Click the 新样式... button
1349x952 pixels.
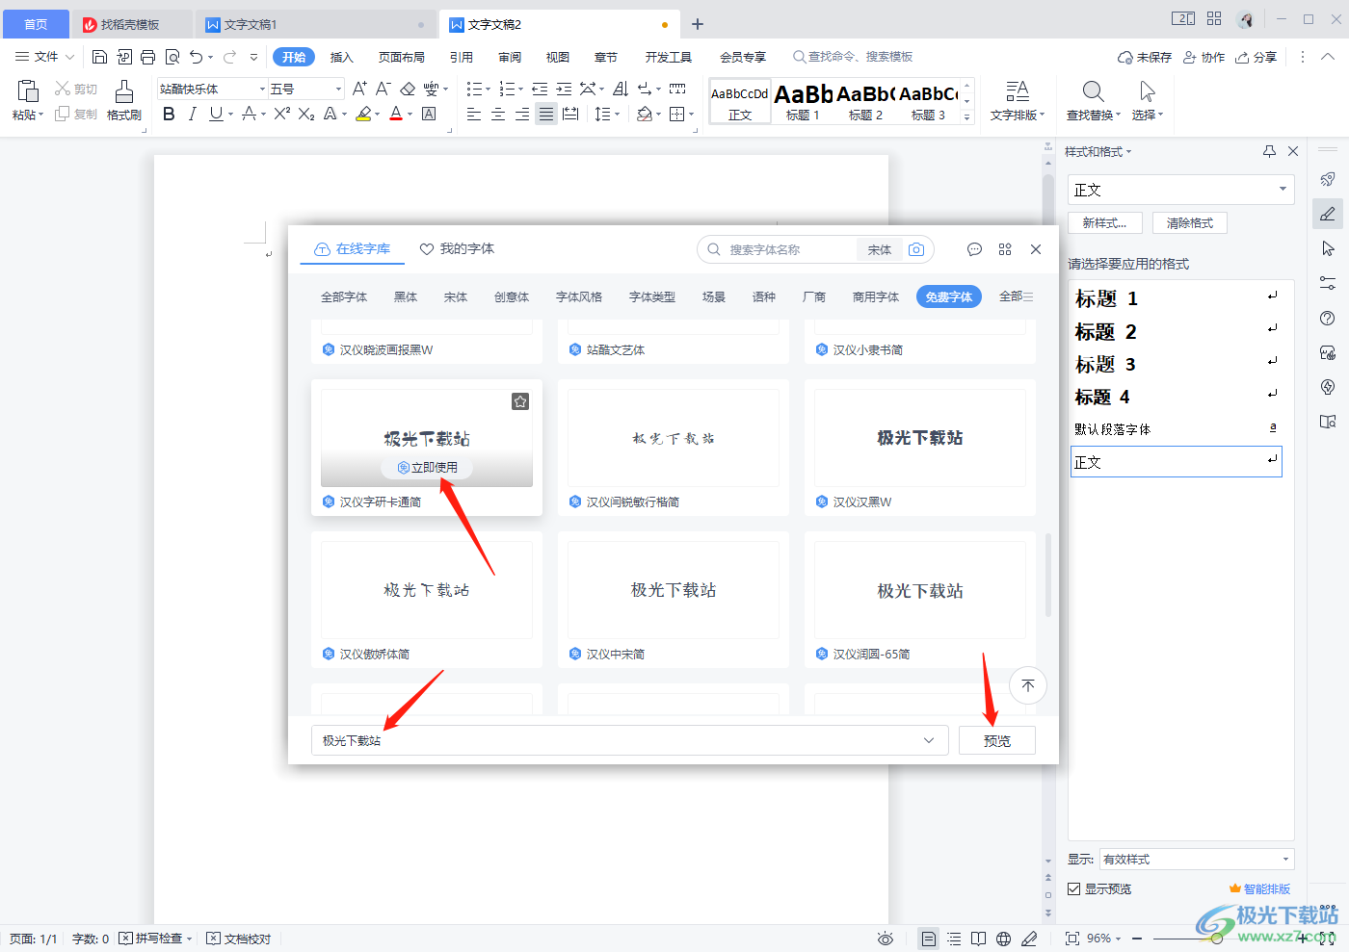coord(1104,222)
